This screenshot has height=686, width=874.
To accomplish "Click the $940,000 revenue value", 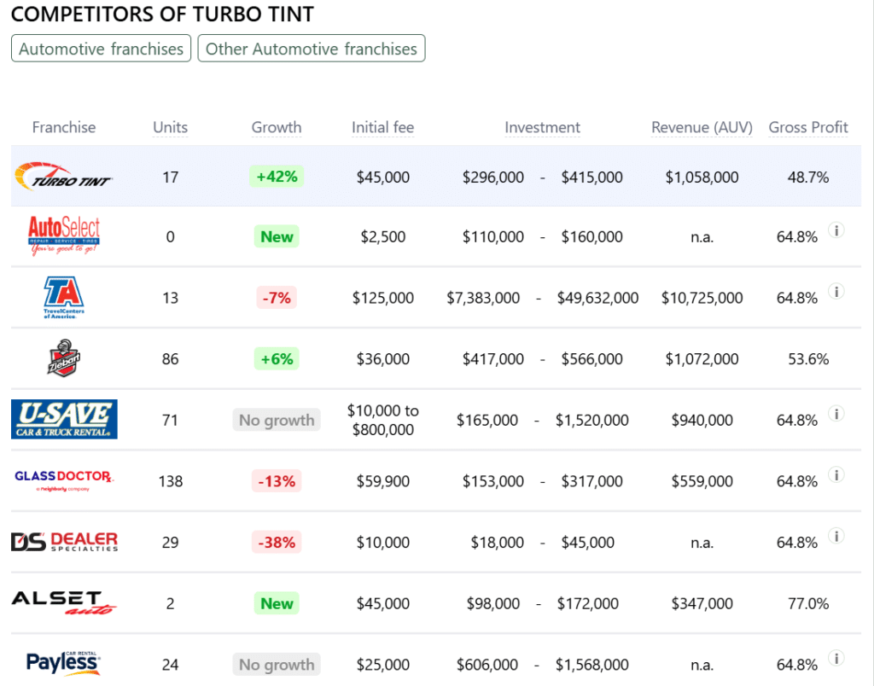I will point(702,420).
